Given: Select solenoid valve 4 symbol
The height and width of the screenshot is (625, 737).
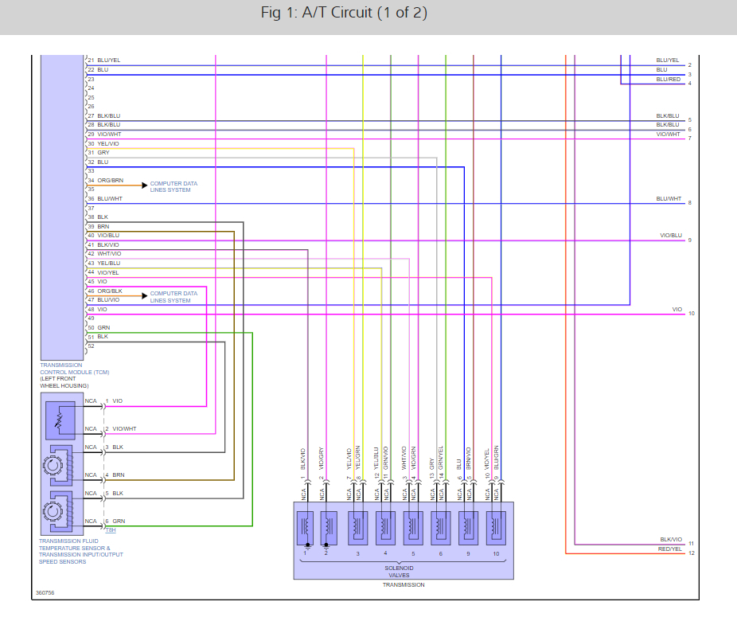Looking at the screenshot, I should pyautogui.click(x=385, y=528).
